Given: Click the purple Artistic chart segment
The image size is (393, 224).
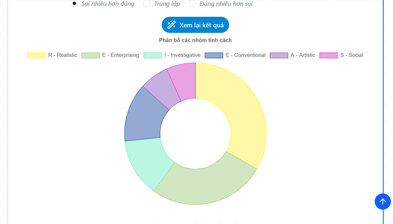Looking at the screenshot, I should (x=160, y=87).
